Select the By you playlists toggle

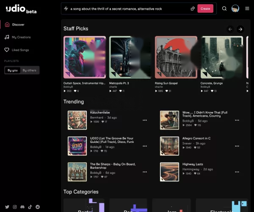point(12,70)
